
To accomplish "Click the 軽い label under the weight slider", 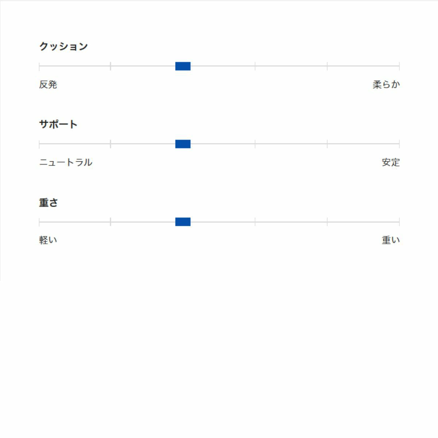I will click(48, 240).
